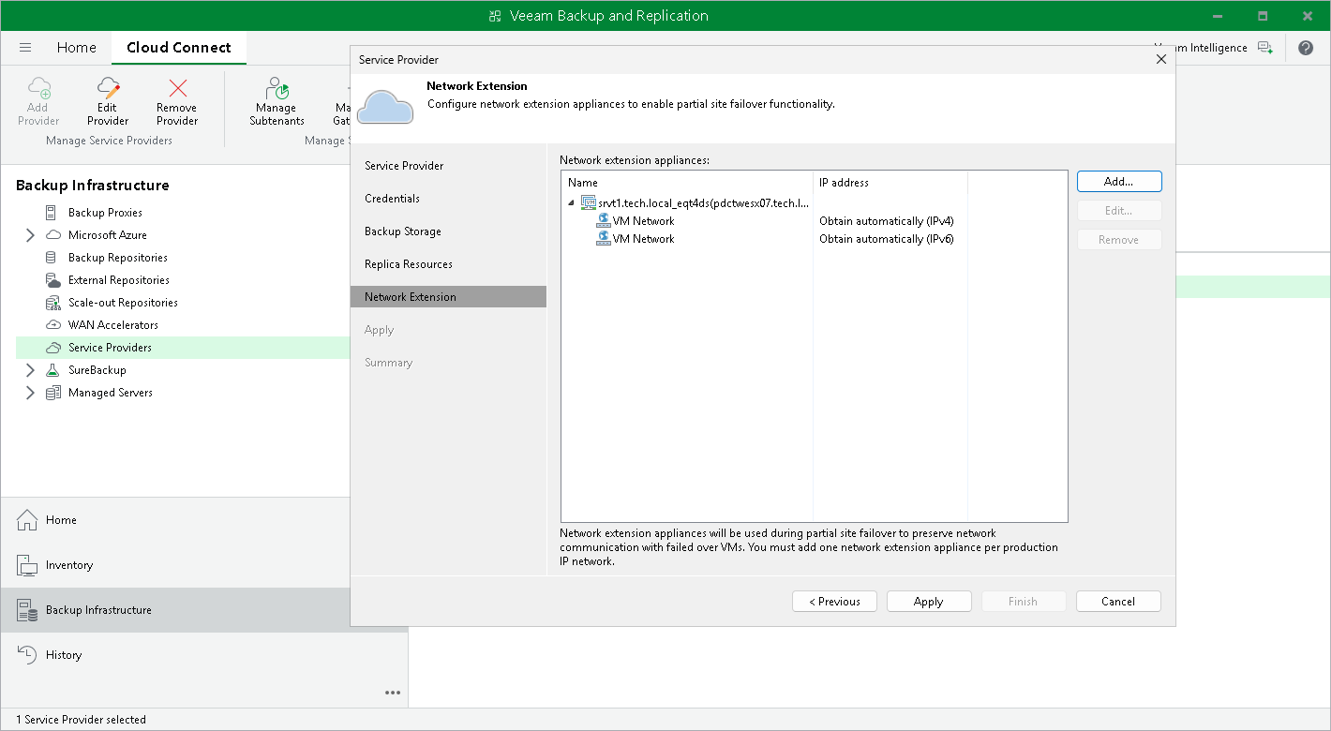Select the Microsoft Azure cloud icon
This screenshot has width=1331, height=731.
[x=52, y=235]
